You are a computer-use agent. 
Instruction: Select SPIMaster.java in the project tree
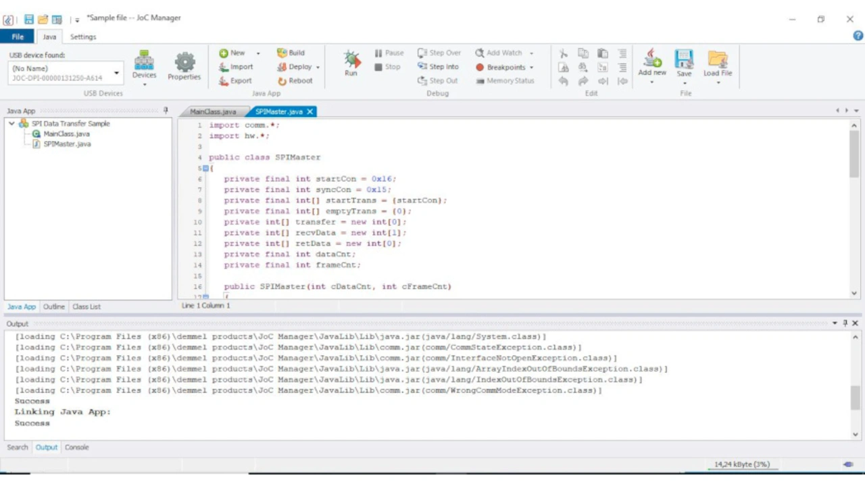tap(67, 144)
